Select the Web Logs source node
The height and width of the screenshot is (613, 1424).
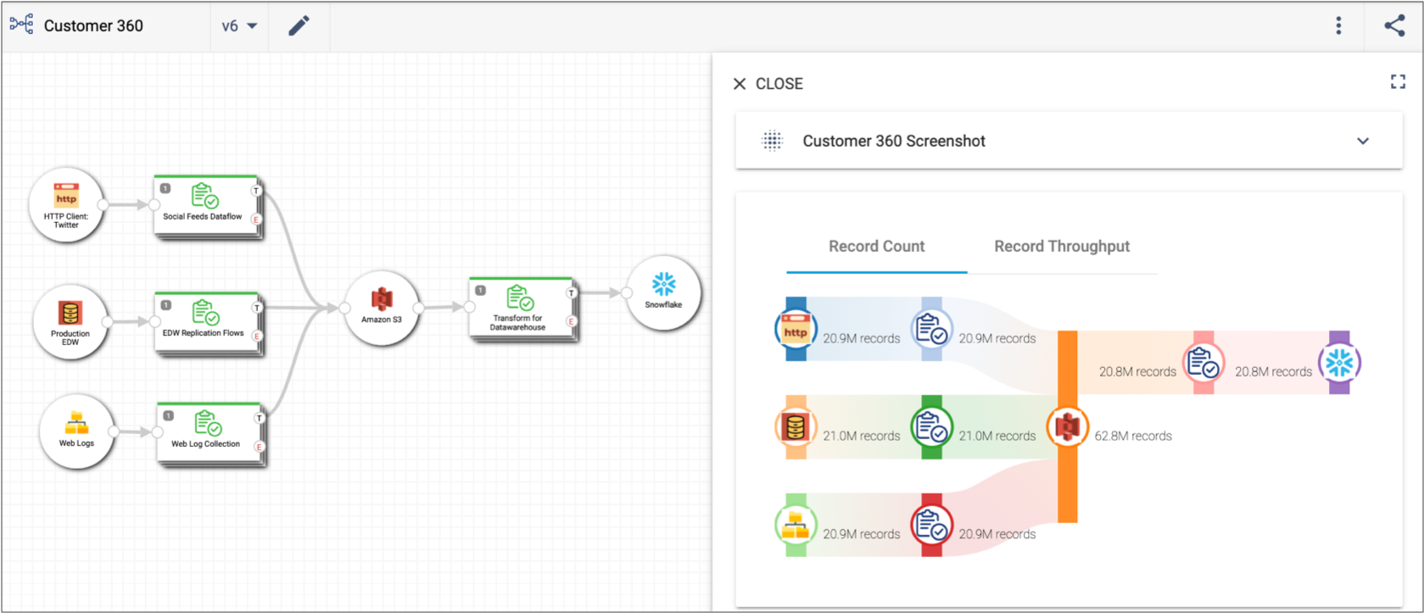(76, 431)
